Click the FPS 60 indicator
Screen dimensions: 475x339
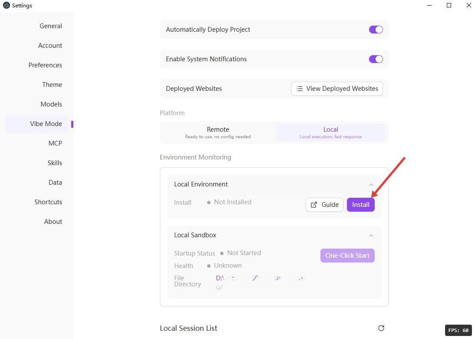coord(459,330)
